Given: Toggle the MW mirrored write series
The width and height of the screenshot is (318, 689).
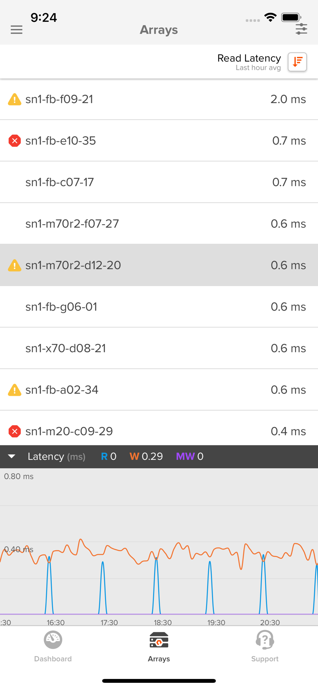Looking at the screenshot, I should (190, 456).
